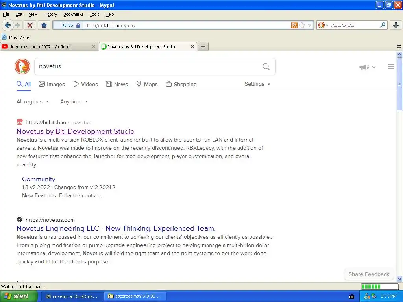The height and width of the screenshot is (302, 403).
Task: Open Novetus Engineering LLC result link
Action: point(116,228)
